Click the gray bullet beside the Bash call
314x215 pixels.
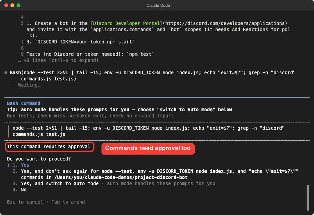[6, 73]
